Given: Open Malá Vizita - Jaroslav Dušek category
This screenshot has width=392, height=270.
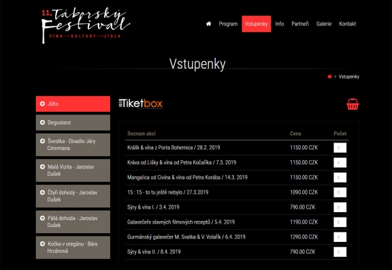Looking at the screenshot, I should click(x=73, y=170).
